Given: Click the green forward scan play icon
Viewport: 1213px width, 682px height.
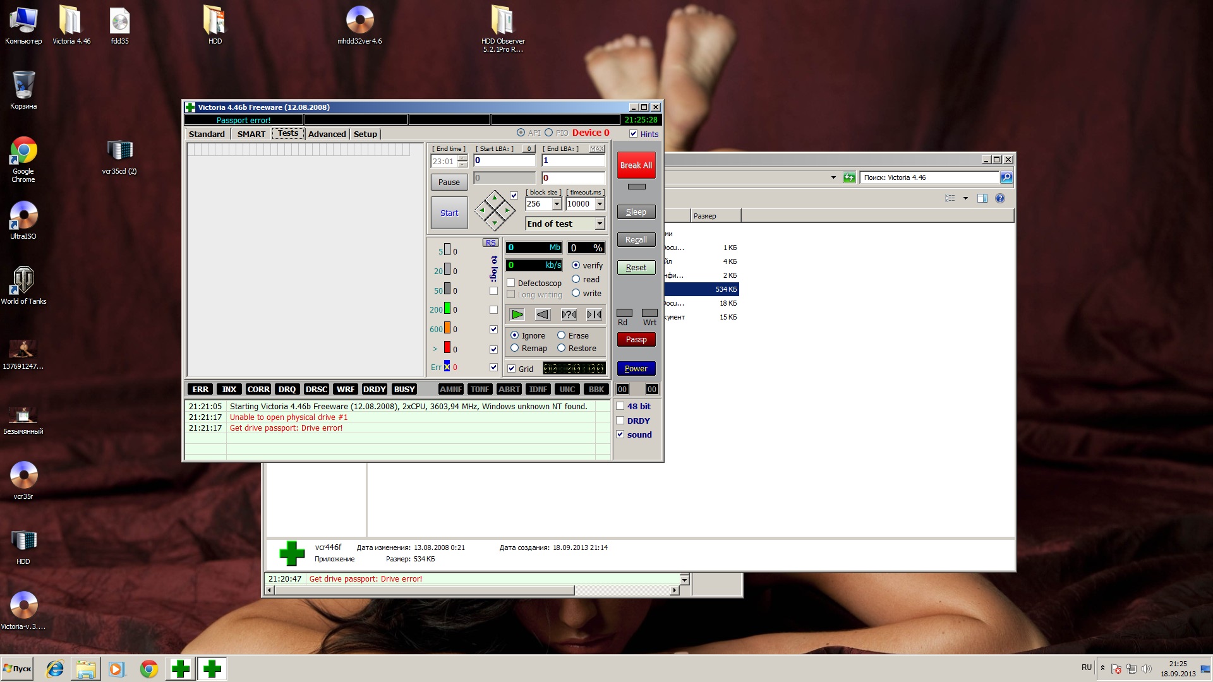Looking at the screenshot, I should click(517, 314).
